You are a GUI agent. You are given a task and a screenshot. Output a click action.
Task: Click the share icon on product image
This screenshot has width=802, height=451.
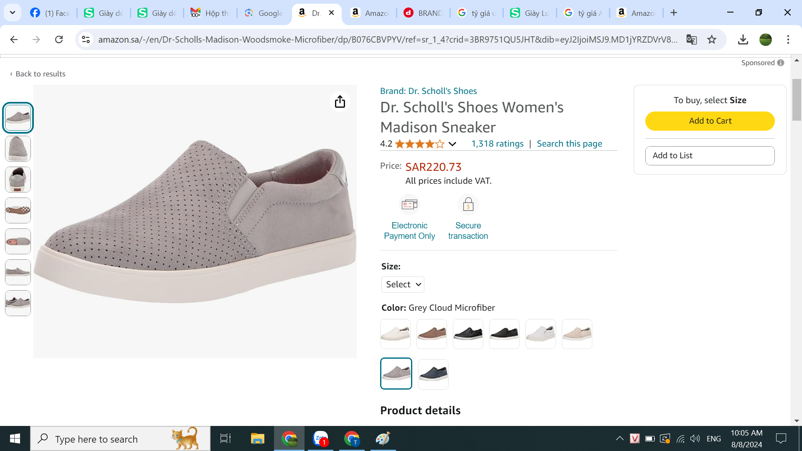(340, 101)
